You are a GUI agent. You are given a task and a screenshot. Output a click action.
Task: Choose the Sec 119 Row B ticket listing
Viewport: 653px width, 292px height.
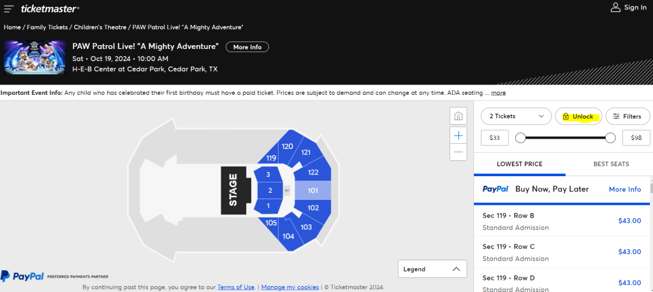[x=561, y=221]
